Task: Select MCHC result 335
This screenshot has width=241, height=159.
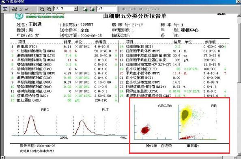Action: pos(178,60)
